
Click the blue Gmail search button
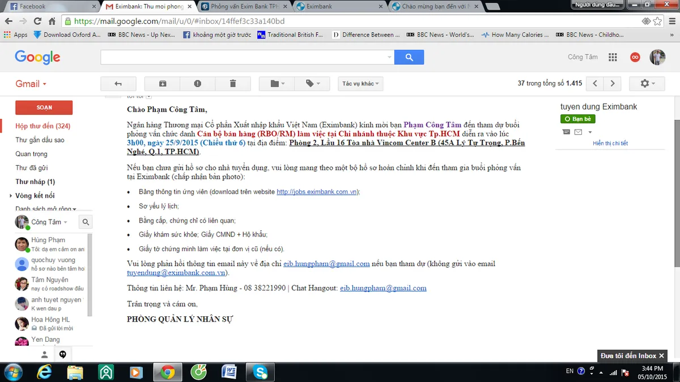pos(409,57)
